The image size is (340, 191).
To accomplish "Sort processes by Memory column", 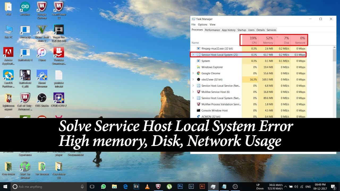I will coord(266,40).
